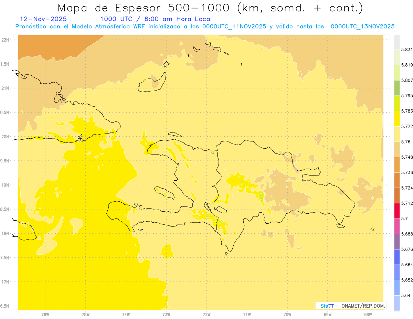Click the legend value '5.831'
The width and height of the screenshot is (413, 319).
pos(407,50)
